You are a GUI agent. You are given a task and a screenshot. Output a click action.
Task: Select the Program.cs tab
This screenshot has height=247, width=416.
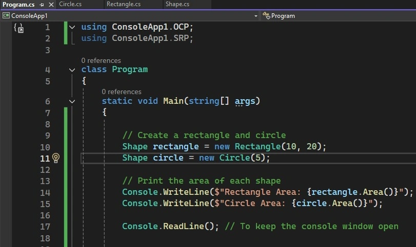[x=18, y=5]
